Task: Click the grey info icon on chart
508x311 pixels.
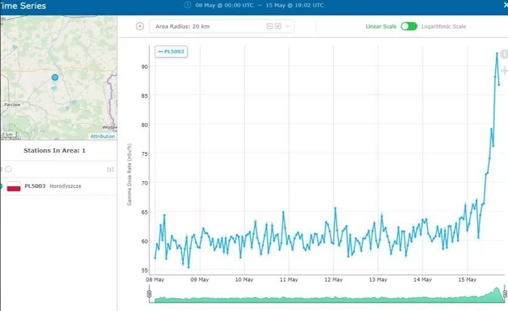Action: (x=504, y=55)
